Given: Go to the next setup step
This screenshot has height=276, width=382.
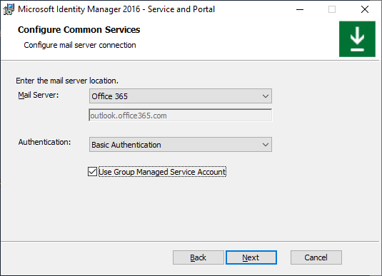Looking at the screenshot, I should pyautogui.click(x=251, y=257).
